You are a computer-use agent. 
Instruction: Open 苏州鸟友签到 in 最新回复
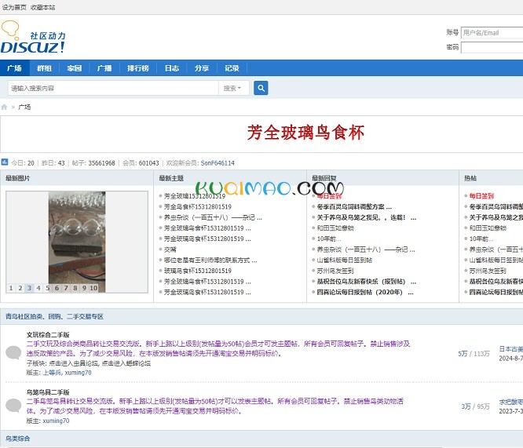335,271
